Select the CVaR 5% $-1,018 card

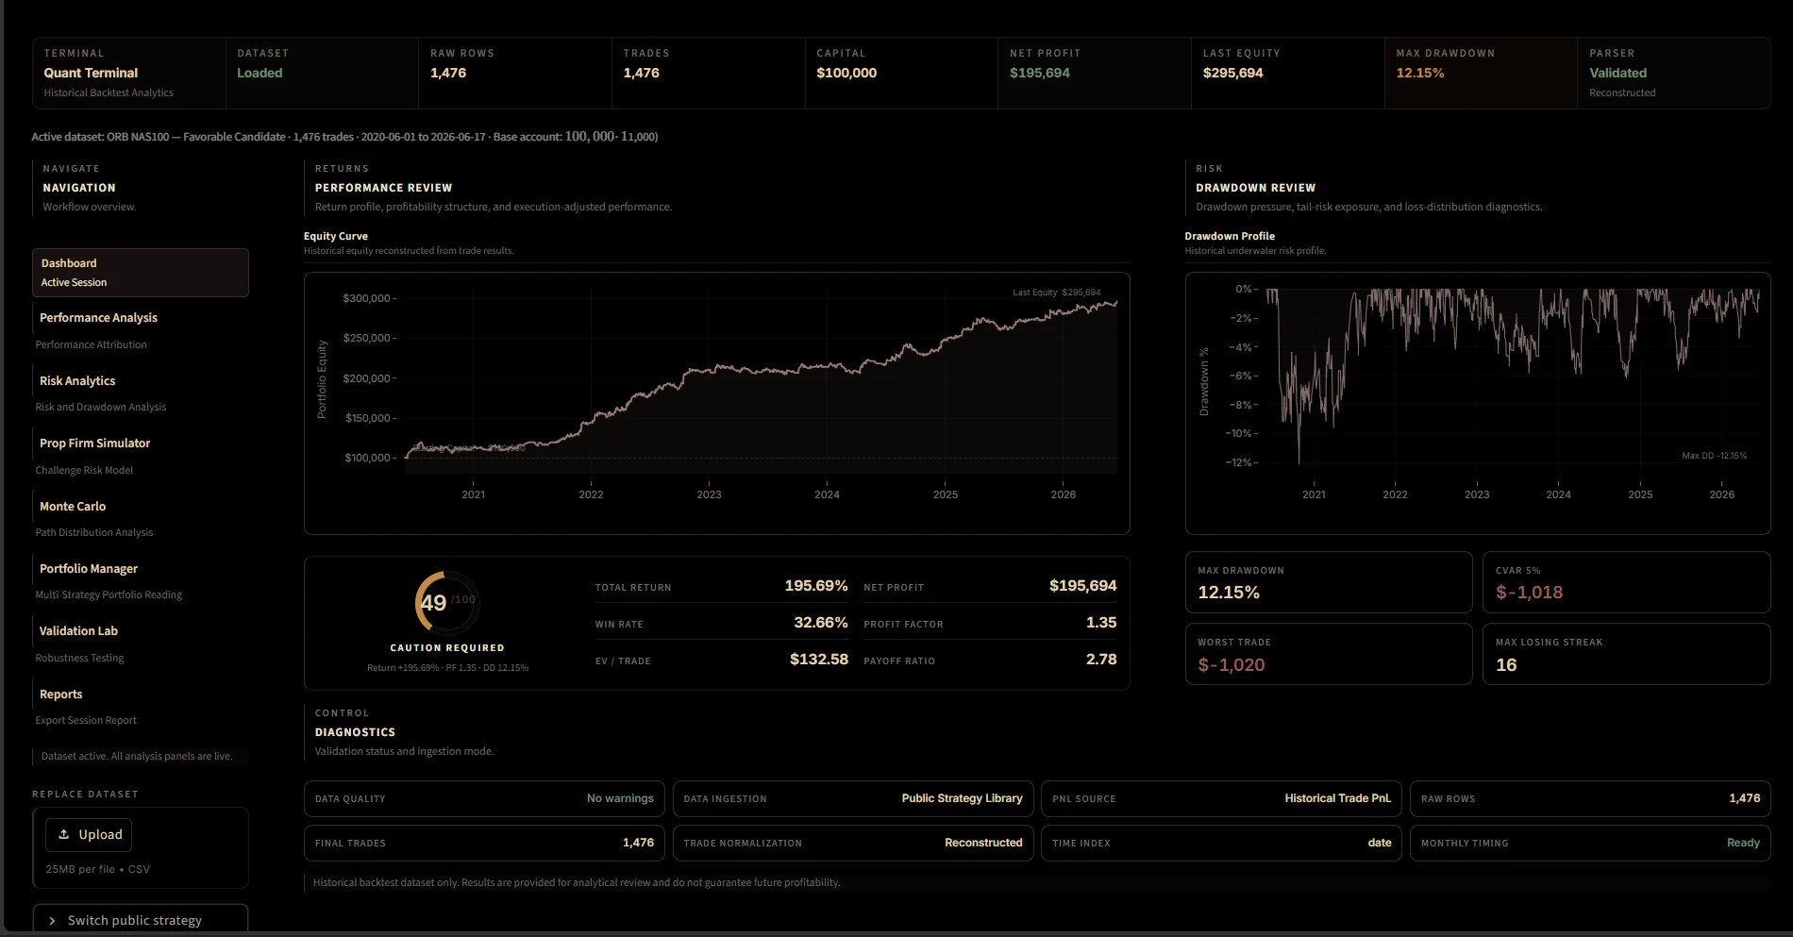(x=1626, y=582)
